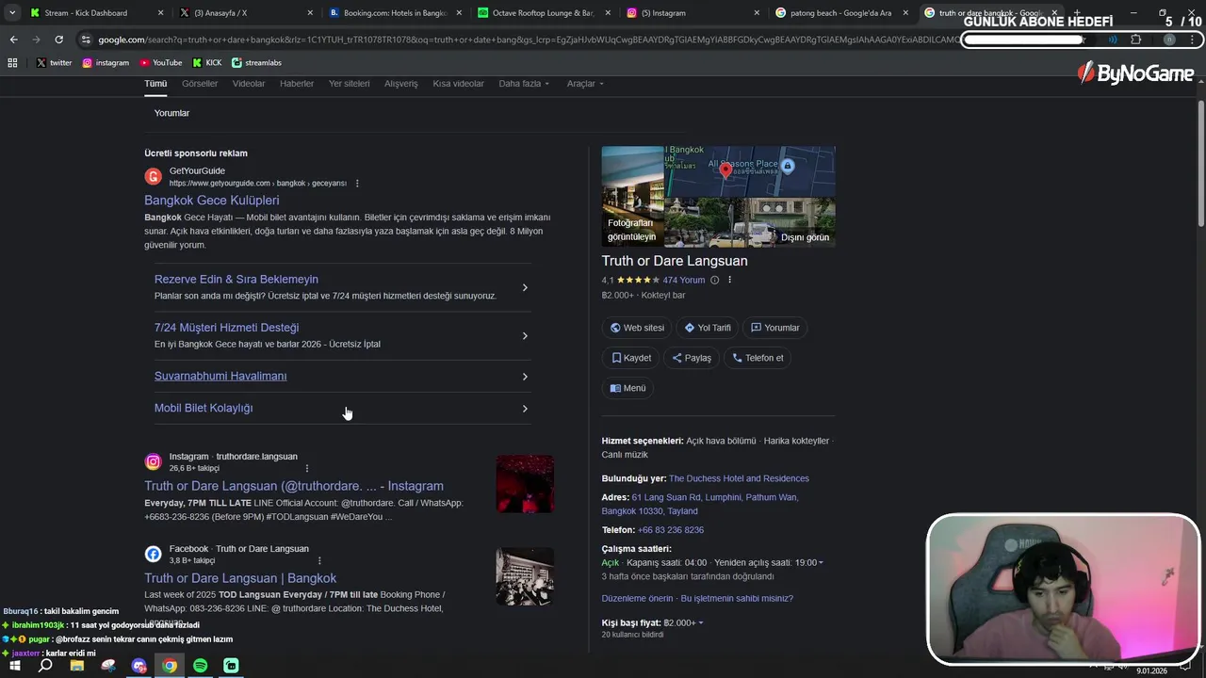Open the Chrome apps grid icon
The width and height of the screenshot is (1206, 678).
[12, 62]
